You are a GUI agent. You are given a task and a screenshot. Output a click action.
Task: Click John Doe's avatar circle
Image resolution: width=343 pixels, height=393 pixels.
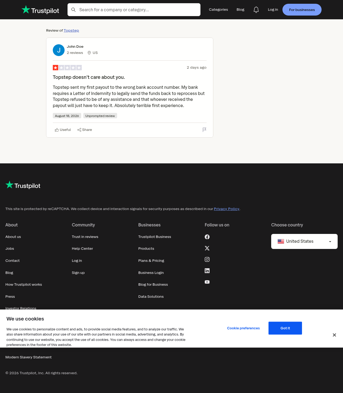pyautogui.click(x=59, y=50)
